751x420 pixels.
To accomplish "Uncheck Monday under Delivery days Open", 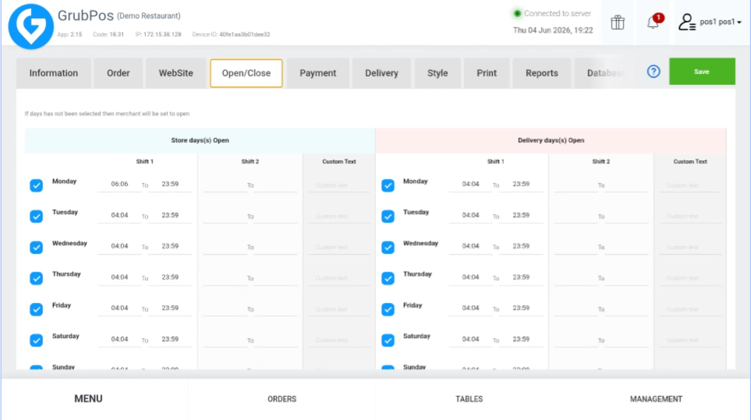I will (x=388, y=186).
